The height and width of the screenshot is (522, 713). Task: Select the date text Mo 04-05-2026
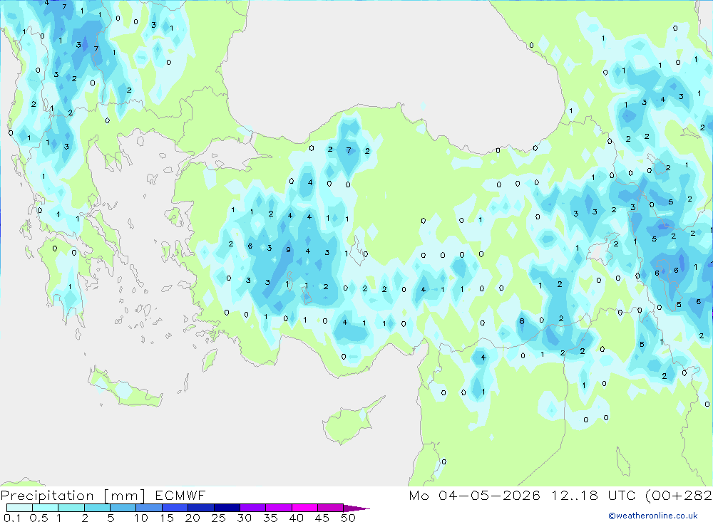coord(475,495)
